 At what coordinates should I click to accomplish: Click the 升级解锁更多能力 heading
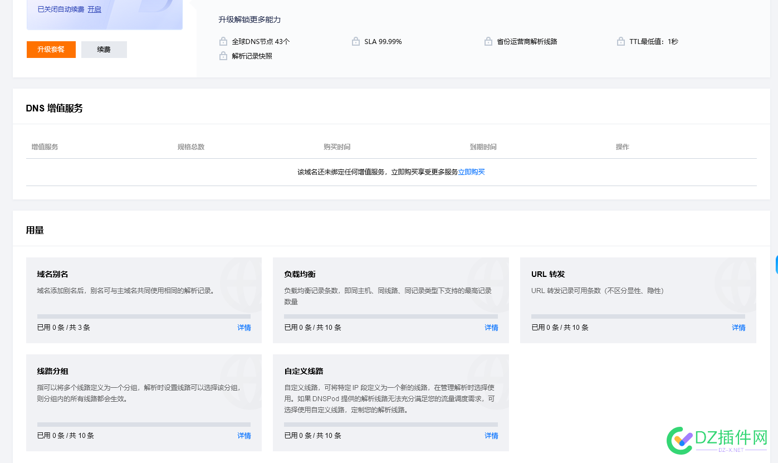(249, 20)
